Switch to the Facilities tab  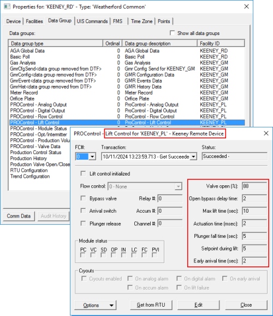pos(34,21)
